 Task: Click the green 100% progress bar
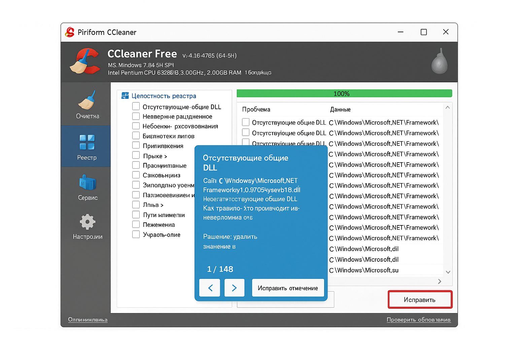(x=344, y=93)
